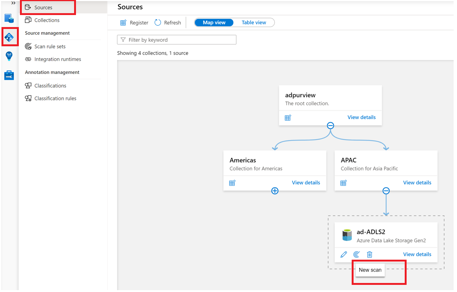This screenshot has width=457, height=292.
Task: Select the New scan option
Action: coord(370,270)
